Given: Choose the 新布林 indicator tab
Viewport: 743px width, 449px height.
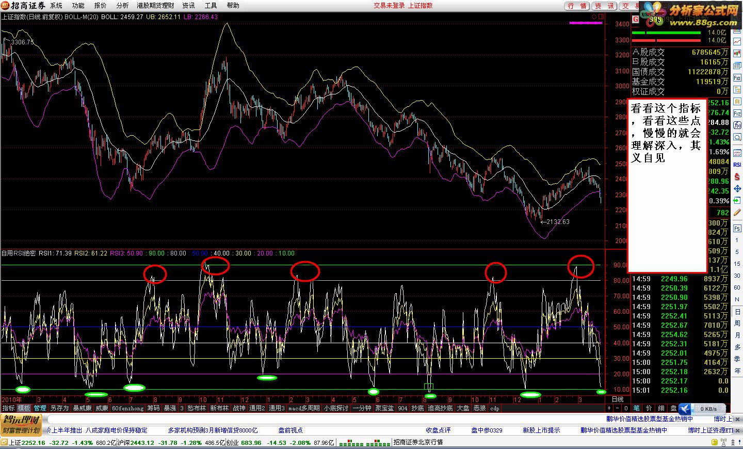Looking at the screenshot, I should [x=219, y=408].
